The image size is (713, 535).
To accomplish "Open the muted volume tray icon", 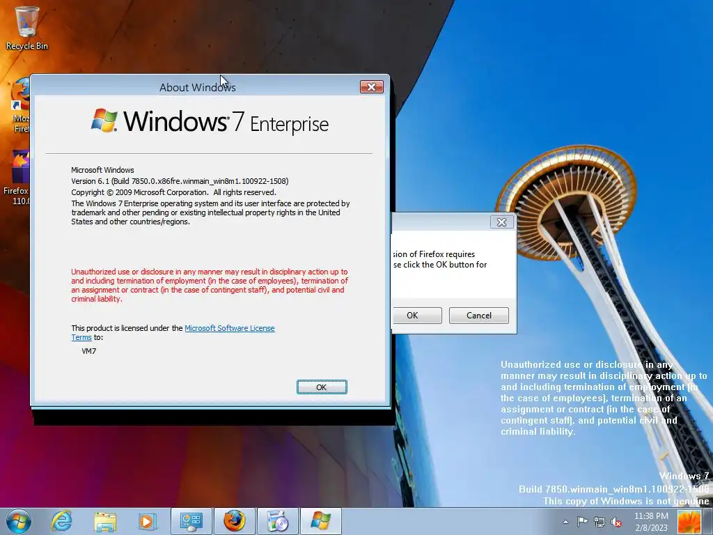I will [x=616, y=522].
